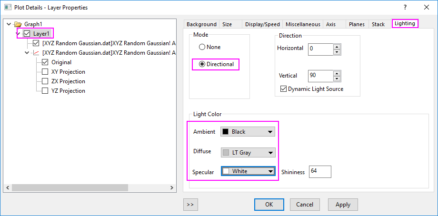Open the Planes tab

click(357, 24)
